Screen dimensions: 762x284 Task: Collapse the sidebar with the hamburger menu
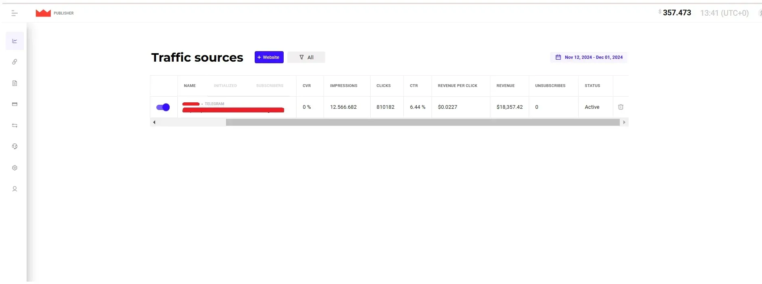tap(15, 13)
